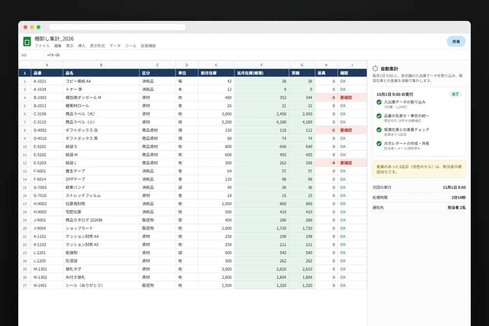
Task: Select column C header
Action: coord(157,65)
